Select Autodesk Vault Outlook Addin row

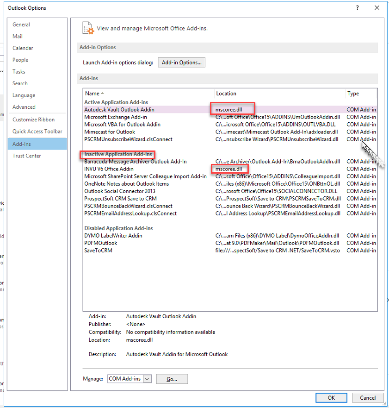[x=230, y=110]
